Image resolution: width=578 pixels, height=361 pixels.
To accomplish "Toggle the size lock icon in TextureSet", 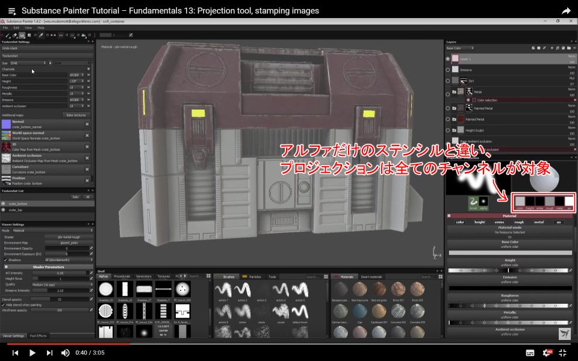I will 50,63.
